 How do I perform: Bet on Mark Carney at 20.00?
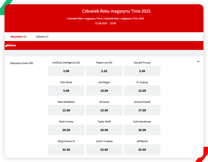click(66, 130)
